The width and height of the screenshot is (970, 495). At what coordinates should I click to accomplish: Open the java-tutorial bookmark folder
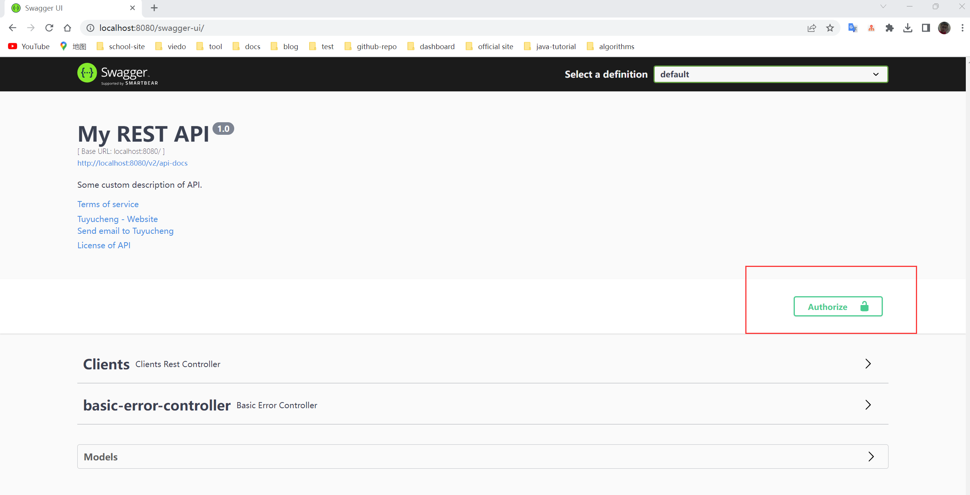(550, 46)
